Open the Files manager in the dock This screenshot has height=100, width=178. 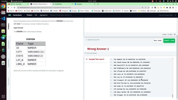[x=3, y=12]
